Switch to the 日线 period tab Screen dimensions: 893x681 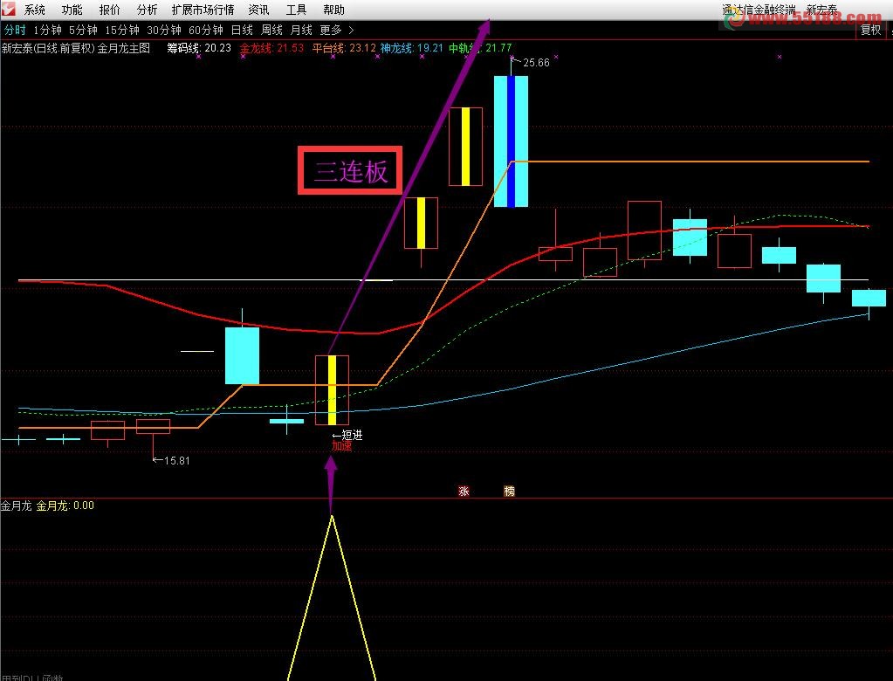(242, 30)
